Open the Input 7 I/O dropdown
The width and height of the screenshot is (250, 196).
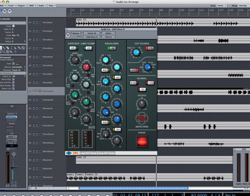coord(11,137)
